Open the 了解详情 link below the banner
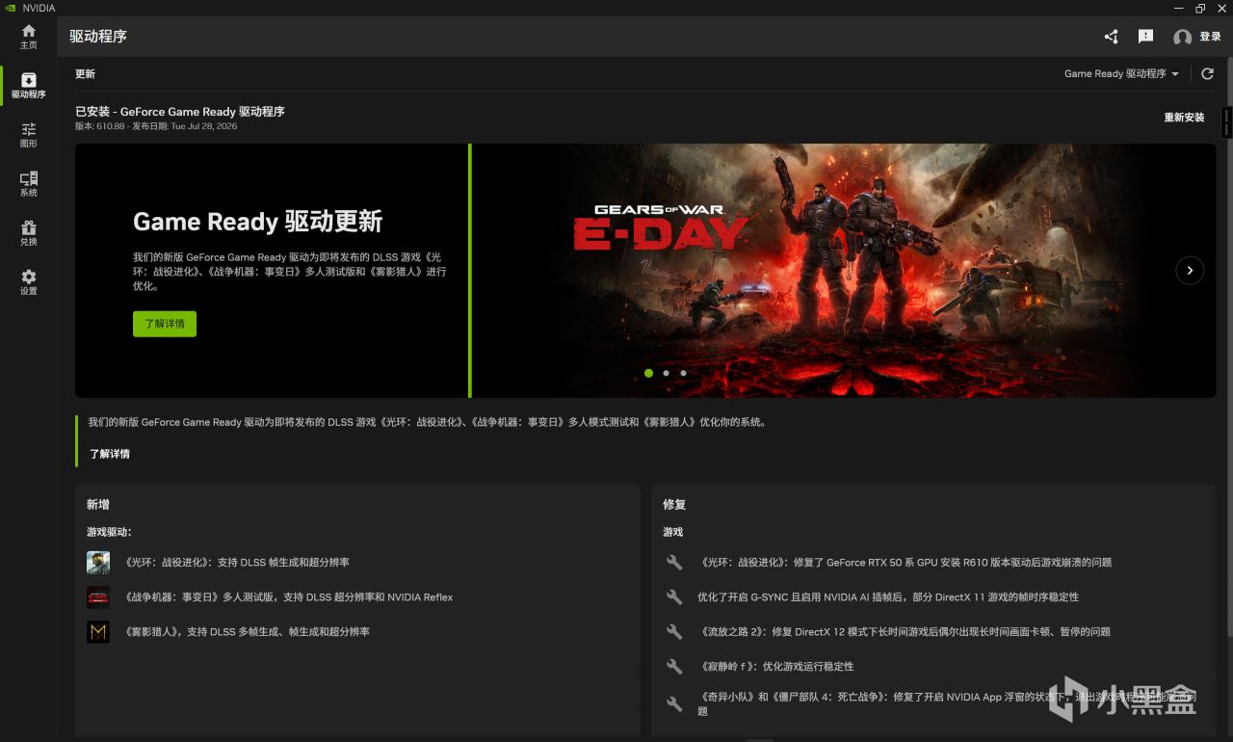 tap(110, 454)
